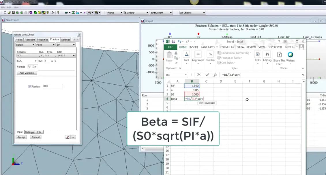Click the Share This File icon in Excel
Viewport: 326px width, 175px height.
279,54
